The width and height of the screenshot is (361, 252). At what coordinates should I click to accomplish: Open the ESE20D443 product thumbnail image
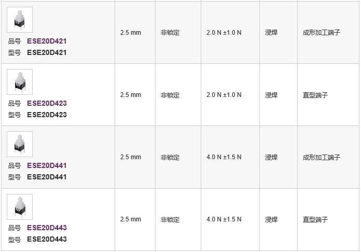pos(20,207)
